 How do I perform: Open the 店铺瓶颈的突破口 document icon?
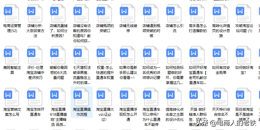point(104,13)
